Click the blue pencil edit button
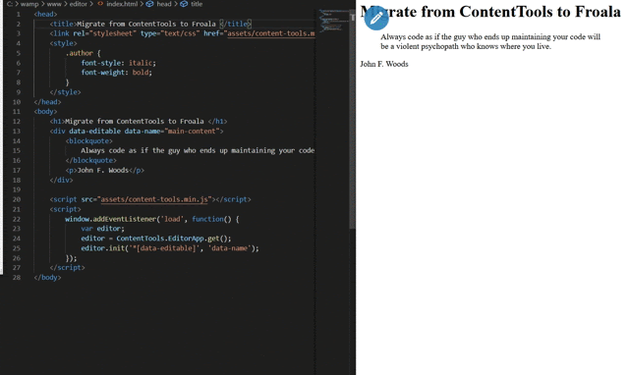 click(376, 18)
